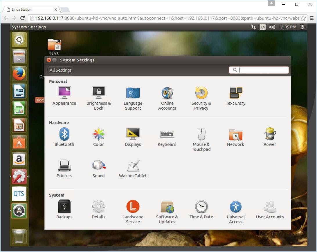
Task: Reload the browser page
Action: coord(22,18)
